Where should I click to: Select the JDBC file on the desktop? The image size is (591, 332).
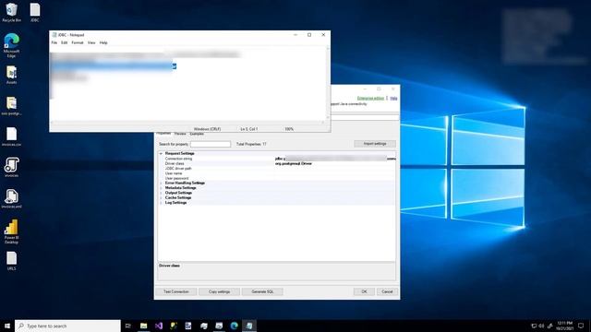point(35,12)
